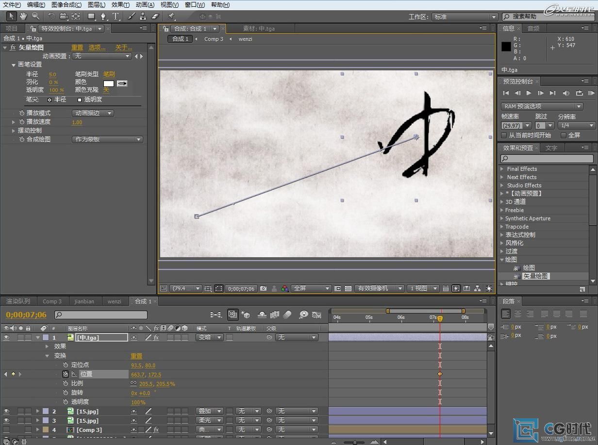Click the Brainstorm lightbulb icon

[x=304, y=315]
